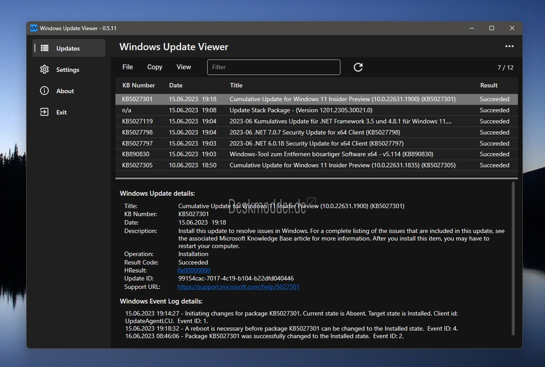
Task: Select the KB5027797 .NET 6.0.18 row
Action: coord(316,143)
